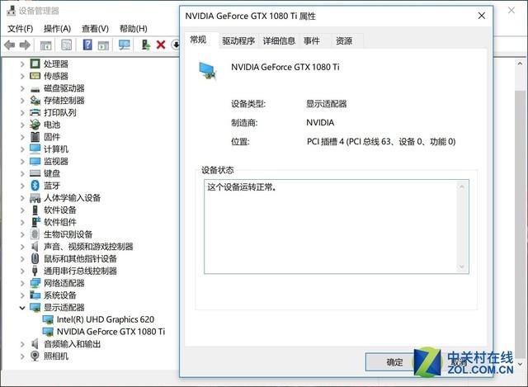This screenshot has height=387, width=528.
Task: Switch to the 驱动程序 driver tab
Action: (238, 40)
